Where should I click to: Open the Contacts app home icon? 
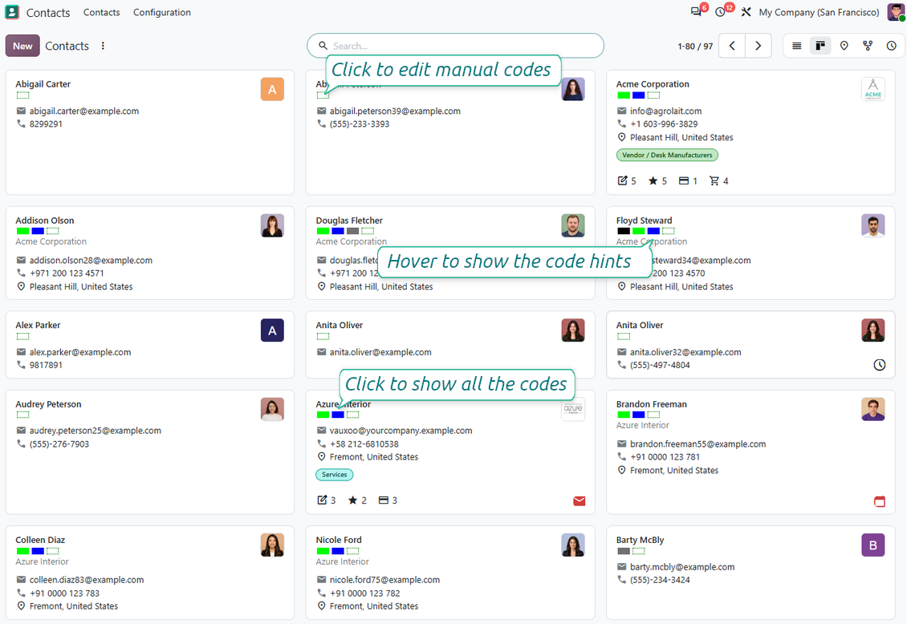point(11,12)
